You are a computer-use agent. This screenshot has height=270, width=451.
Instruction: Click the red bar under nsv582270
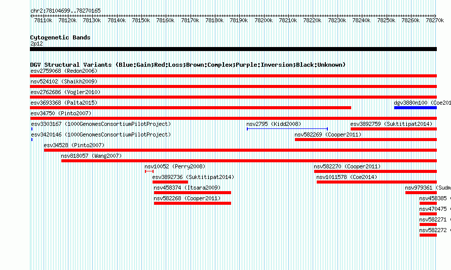(375, 171)
